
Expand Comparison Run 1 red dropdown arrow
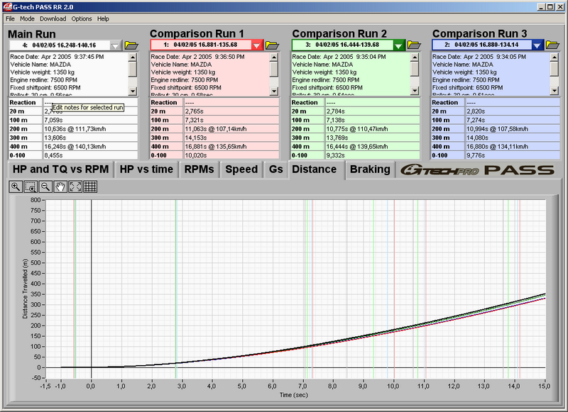(257, 45)
